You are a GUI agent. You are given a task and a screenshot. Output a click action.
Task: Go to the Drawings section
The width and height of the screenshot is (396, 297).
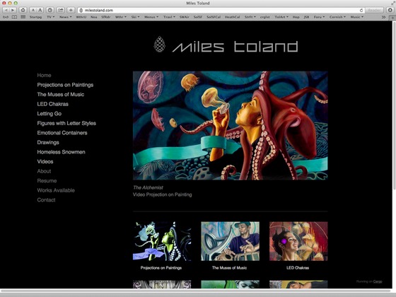click(x=48, y=142)
